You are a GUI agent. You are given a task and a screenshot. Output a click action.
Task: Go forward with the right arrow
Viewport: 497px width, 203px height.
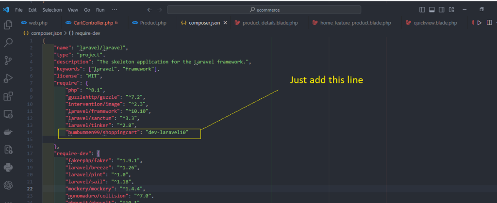pyautogui.click(x=159, y=10)
